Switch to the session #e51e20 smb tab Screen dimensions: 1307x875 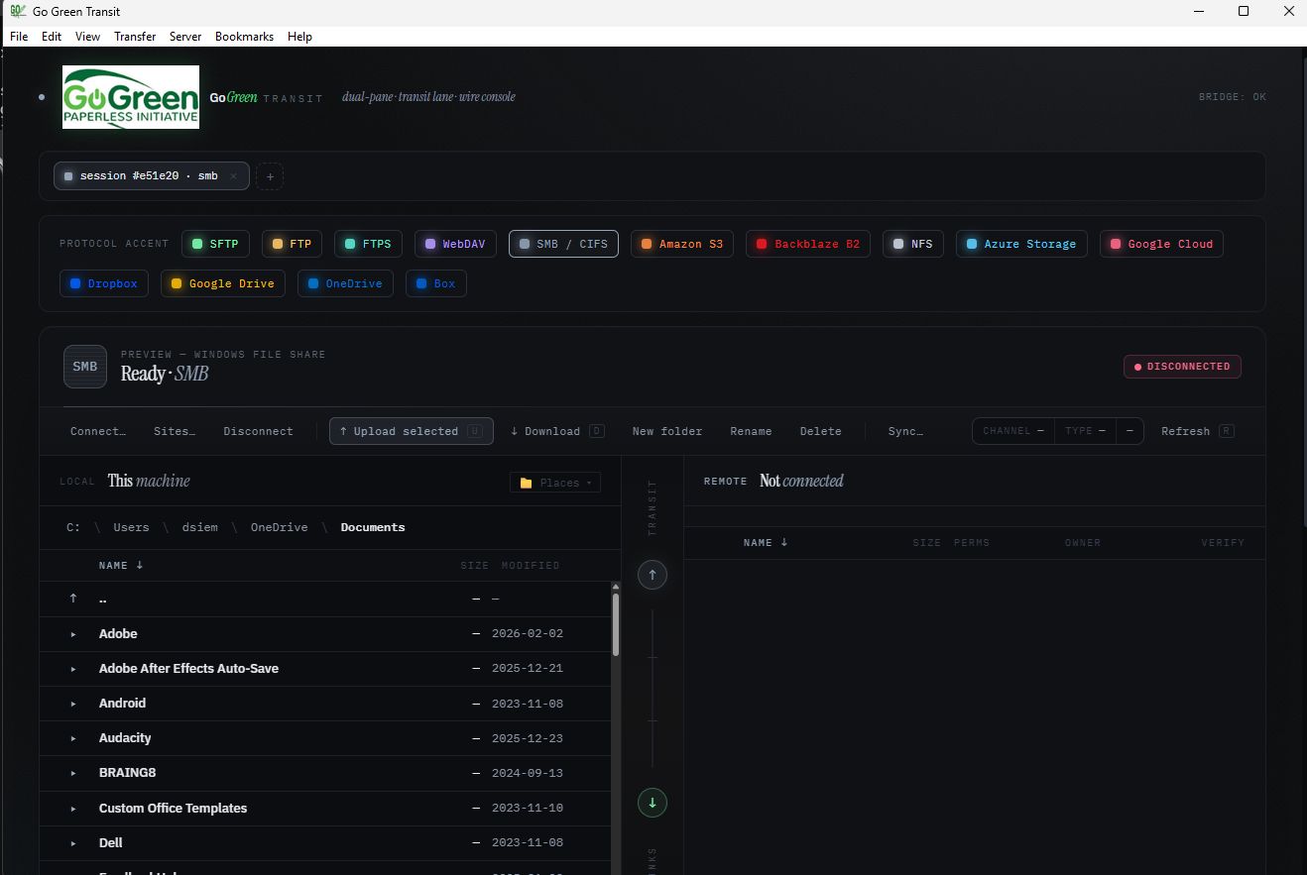pyautogui.click(x=152, y=176)
